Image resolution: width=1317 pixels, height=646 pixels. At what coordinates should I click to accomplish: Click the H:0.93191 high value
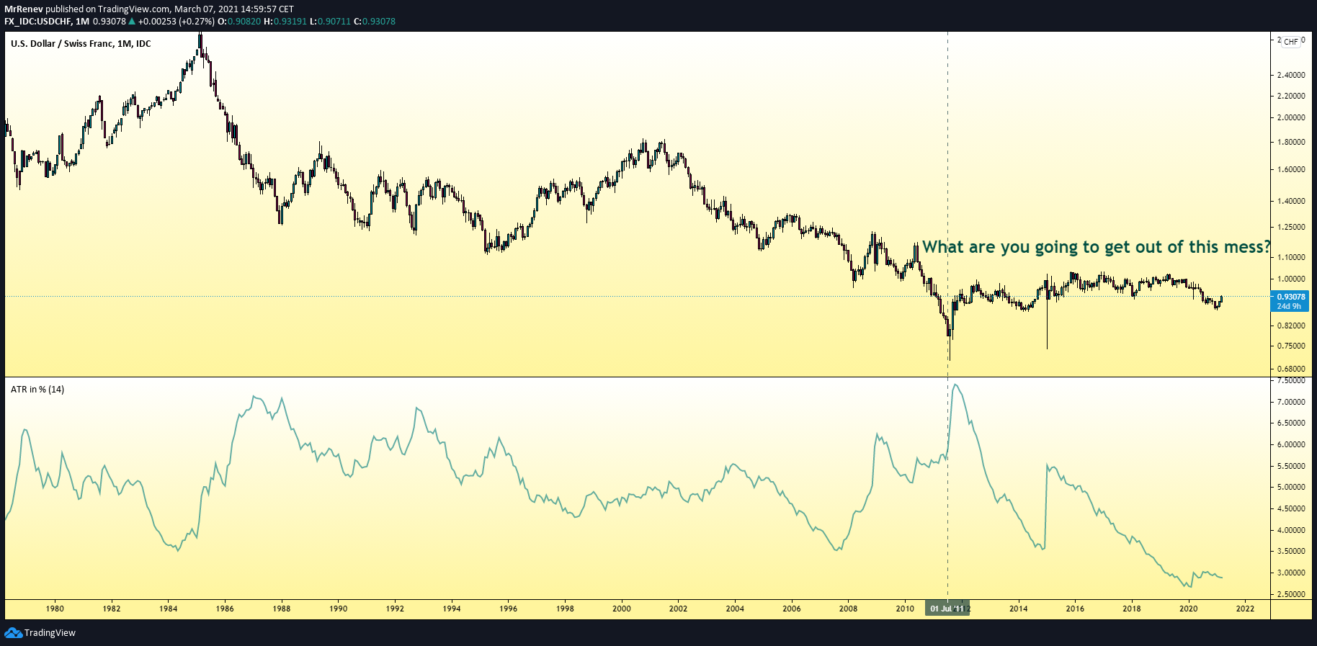click(285, 22)
